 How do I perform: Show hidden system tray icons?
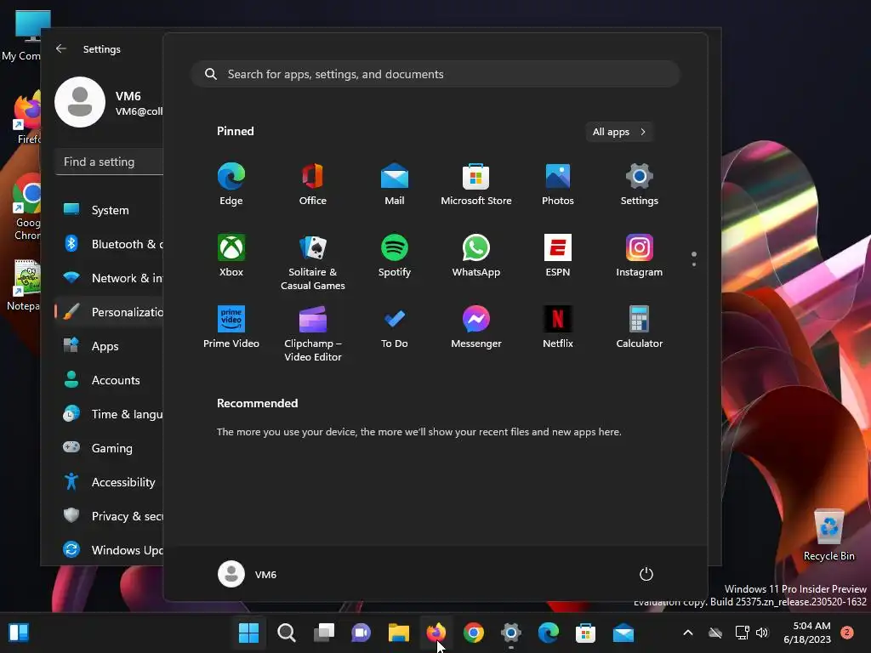(687, 633)
